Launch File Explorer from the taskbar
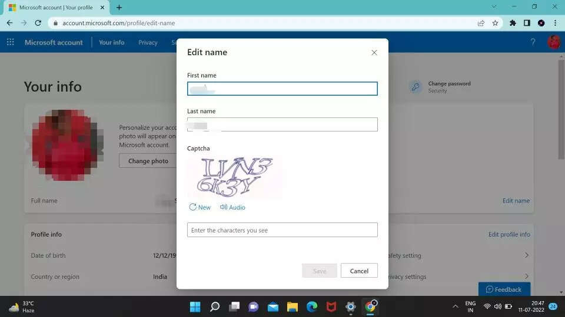 click(293, 306)
